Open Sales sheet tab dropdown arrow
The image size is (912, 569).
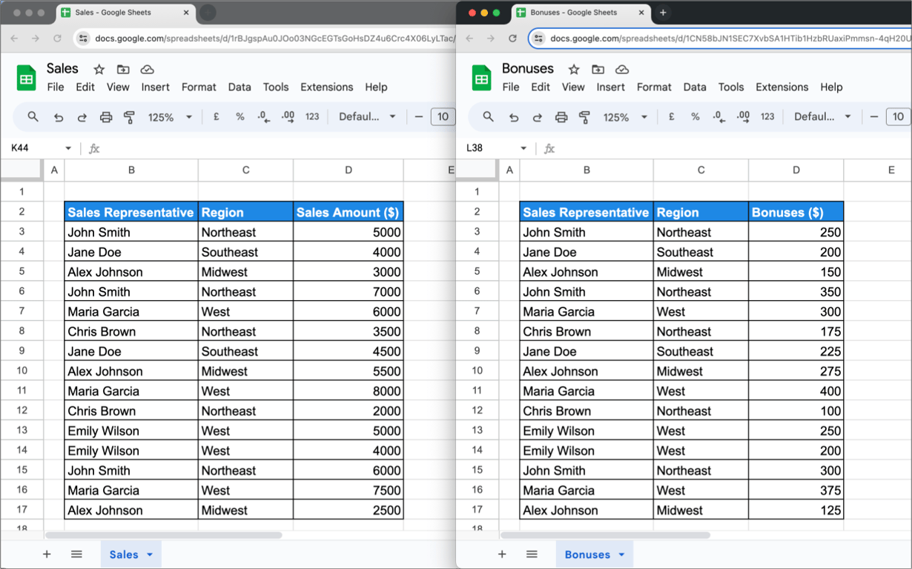pos(150,555)
